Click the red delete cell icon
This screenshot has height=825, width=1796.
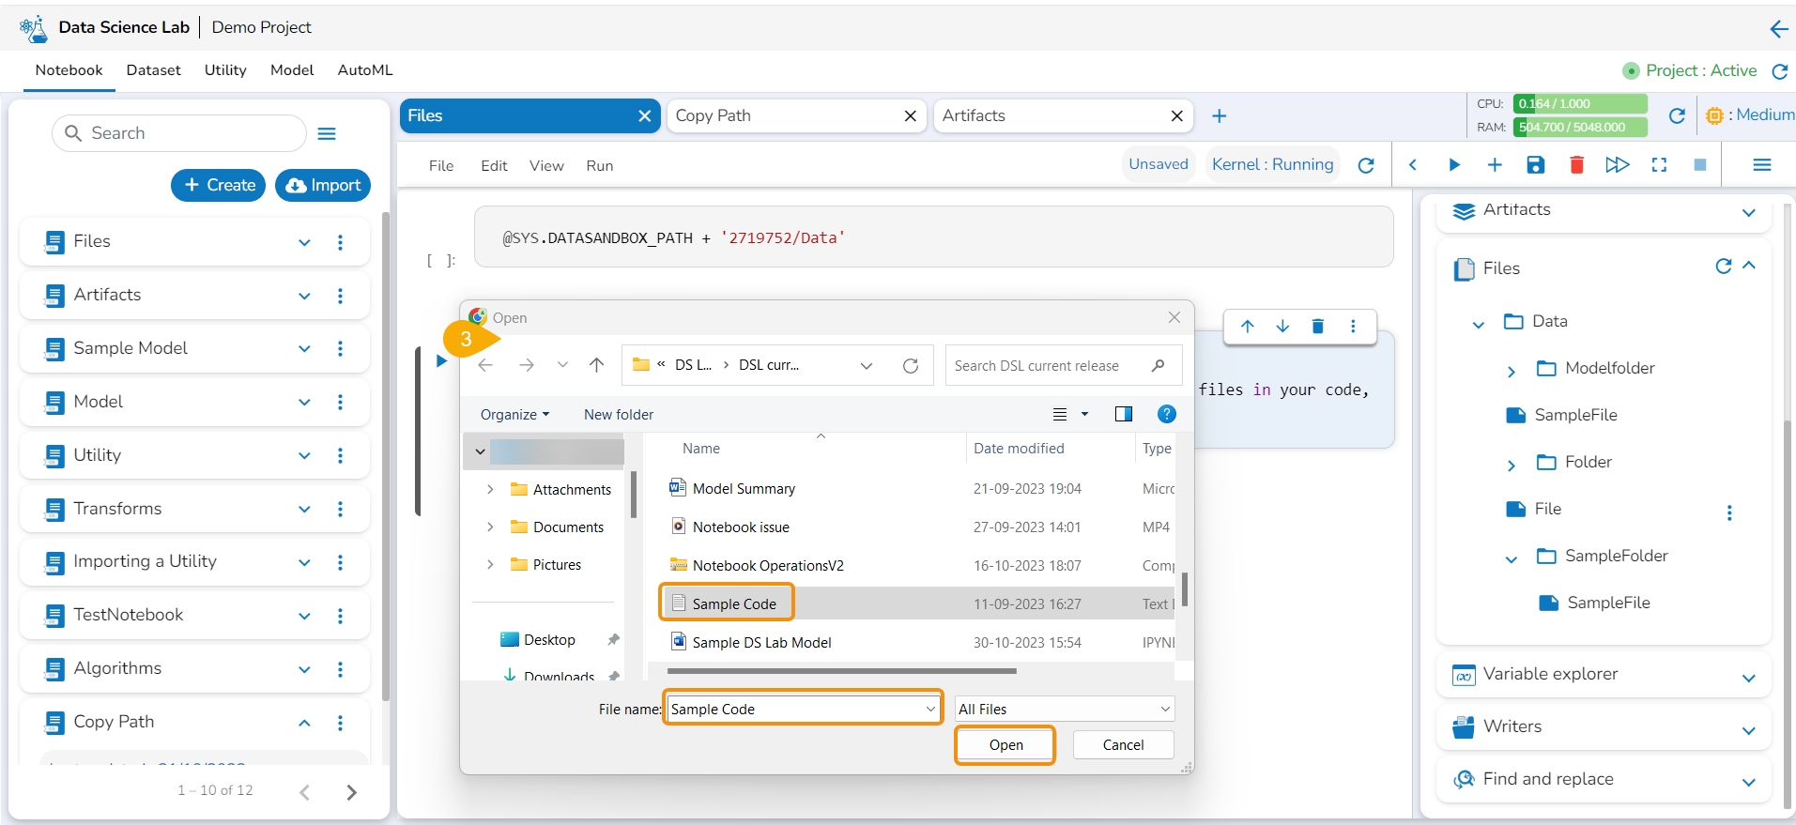point(1576,165)
